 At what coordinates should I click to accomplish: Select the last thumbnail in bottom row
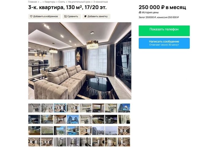click(124, 142)
